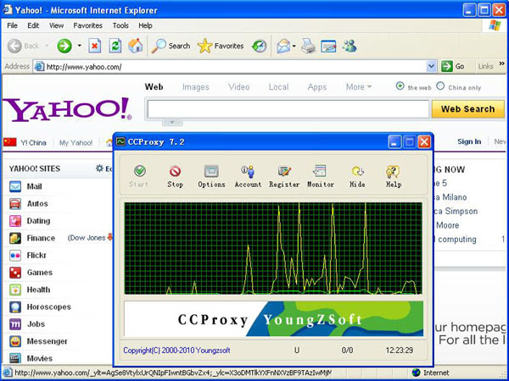Expand Yahoo's More search options
509x381 pixels.
(x=358, y=87)
